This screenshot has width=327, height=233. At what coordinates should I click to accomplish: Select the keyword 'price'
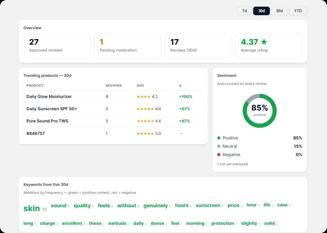click(x=233, y=205)
